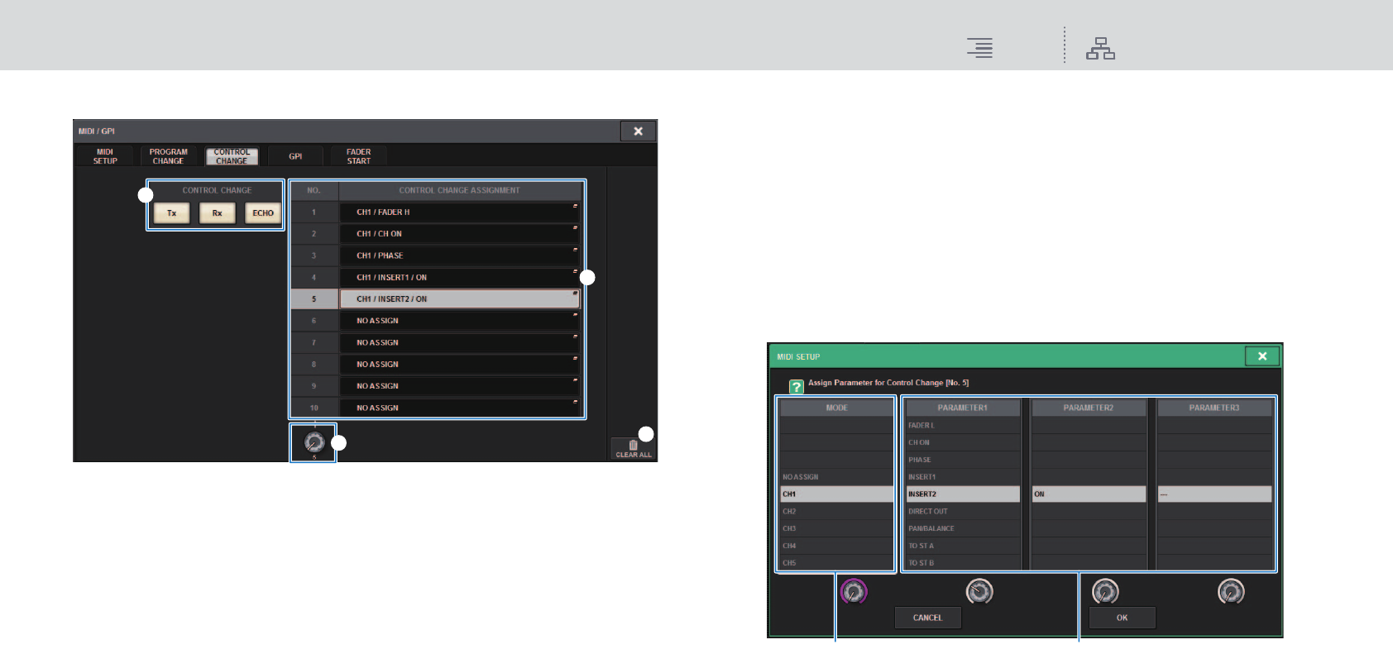This screenshot has height=654, width=1393.
Task: Confirm with the OK button
Action: coord(1122,618)
